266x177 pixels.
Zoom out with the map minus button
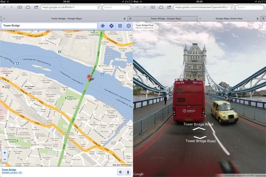point(5,159)
